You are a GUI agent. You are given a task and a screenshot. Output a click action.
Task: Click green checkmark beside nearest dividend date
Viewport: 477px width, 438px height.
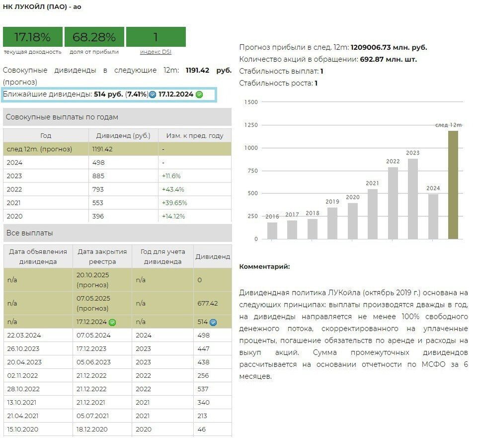(199, 94)
